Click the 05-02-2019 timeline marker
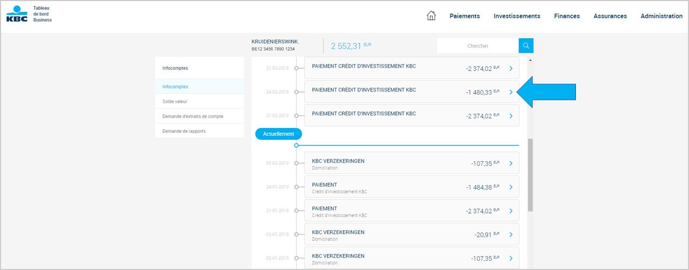The image size is (689, 270). coord(296,163)
